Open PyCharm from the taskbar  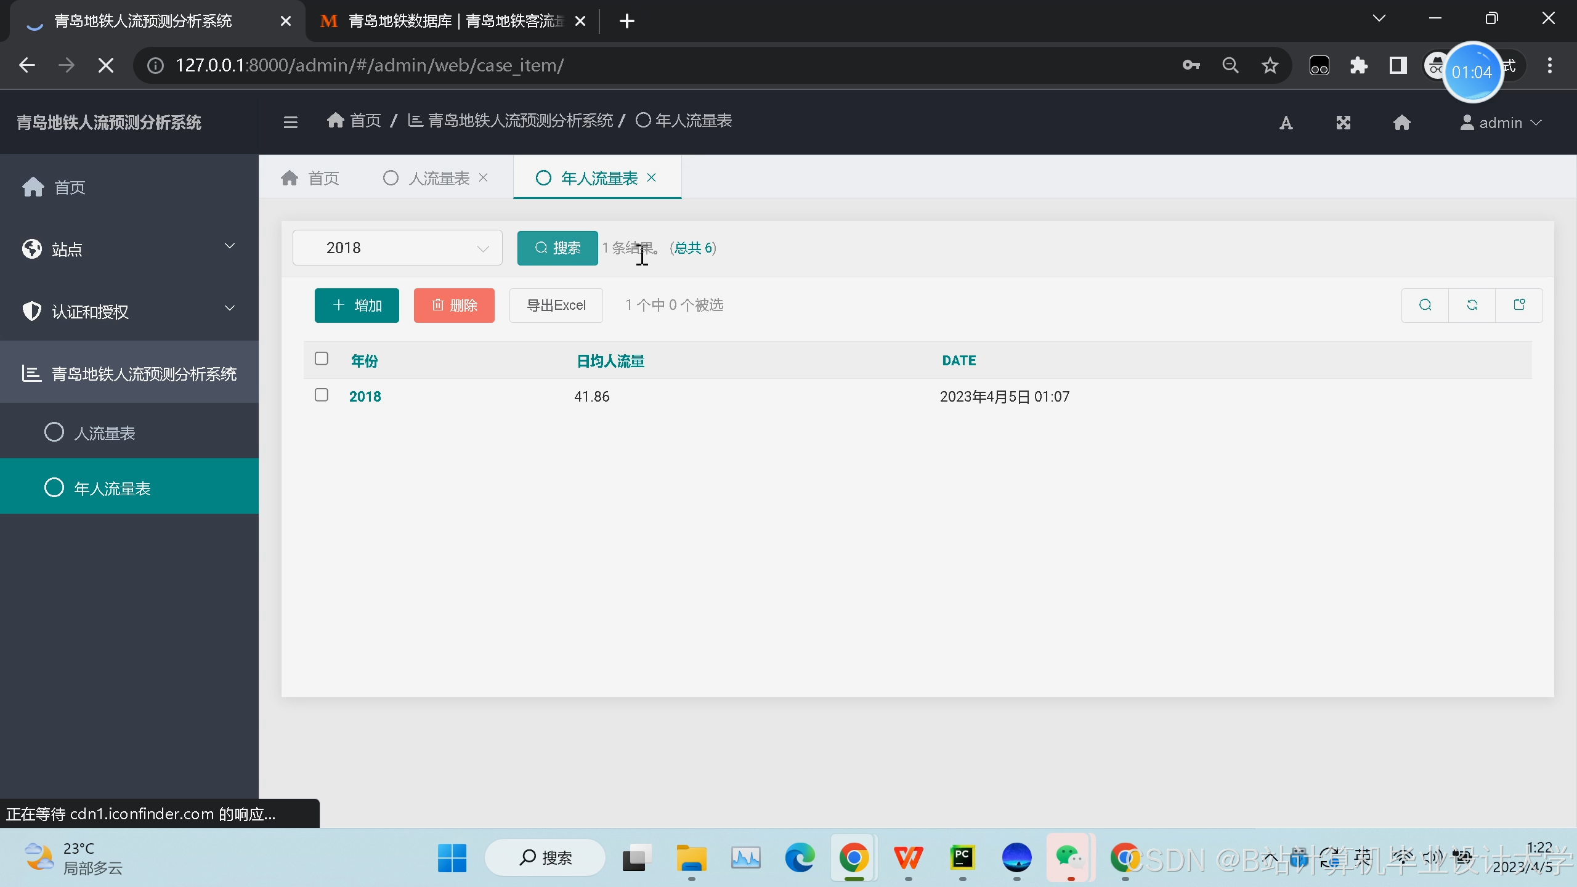tap(962, 857)
